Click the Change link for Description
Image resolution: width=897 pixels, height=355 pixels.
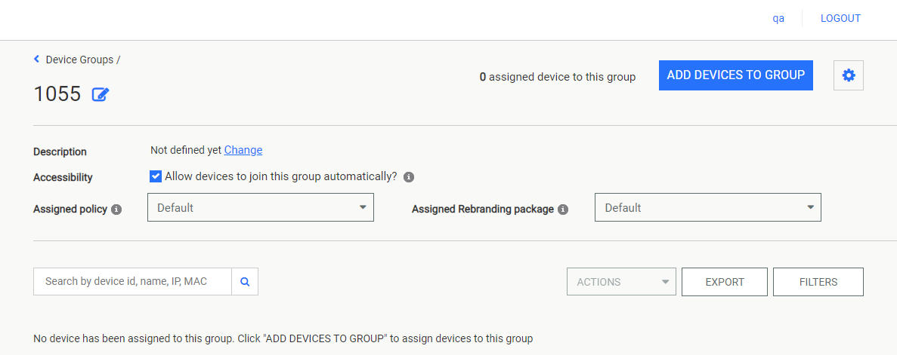point(243,150)
